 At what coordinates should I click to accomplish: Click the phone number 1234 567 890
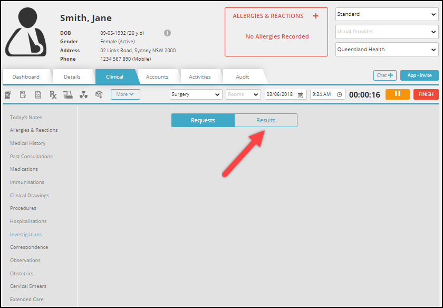pos(126,59)
